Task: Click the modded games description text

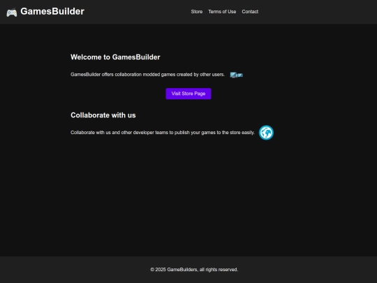Action: click(x=147, y=75)
